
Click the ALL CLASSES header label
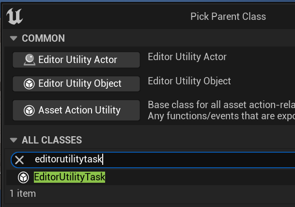pos(52,140)
